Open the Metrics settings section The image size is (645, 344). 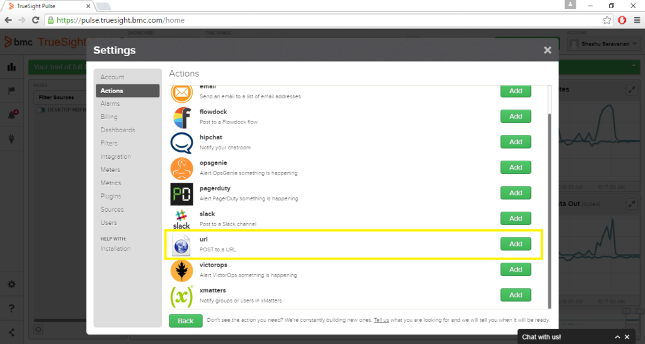(111, 183)
